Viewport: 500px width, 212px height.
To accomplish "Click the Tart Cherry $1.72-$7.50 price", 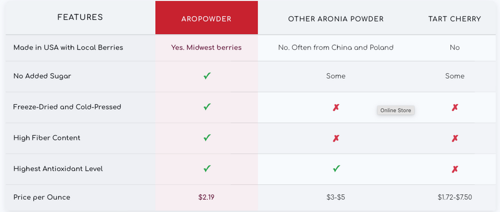I will point(454,197).
